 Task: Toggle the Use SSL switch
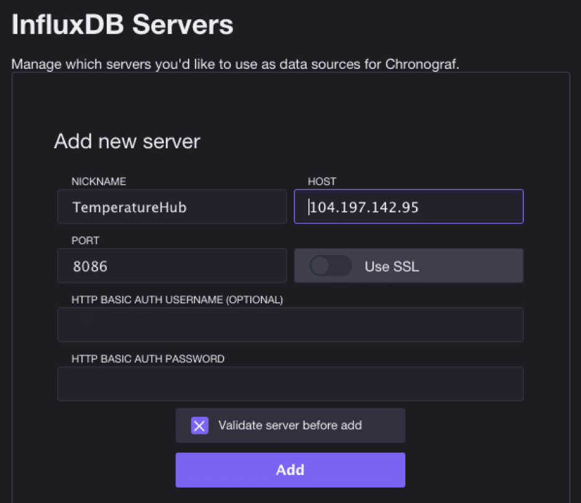[x=331, y=266]
